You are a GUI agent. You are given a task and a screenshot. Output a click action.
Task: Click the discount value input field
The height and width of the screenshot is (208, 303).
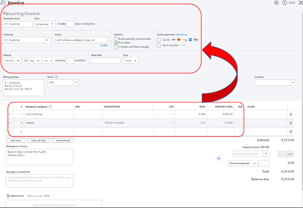point(264,163)
